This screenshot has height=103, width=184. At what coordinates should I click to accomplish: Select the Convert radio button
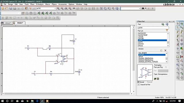tap(146, 82)
